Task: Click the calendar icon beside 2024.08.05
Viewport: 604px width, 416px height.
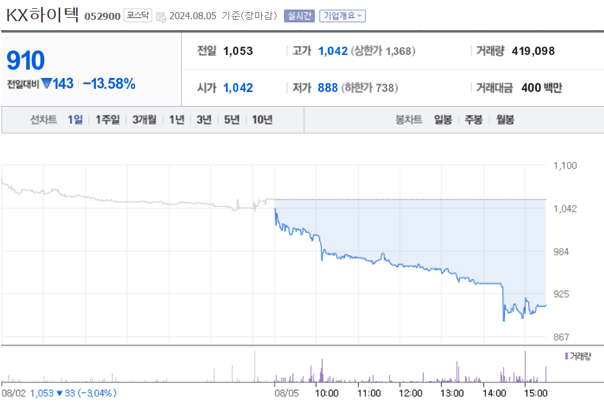Action: (x=161, y=17)
